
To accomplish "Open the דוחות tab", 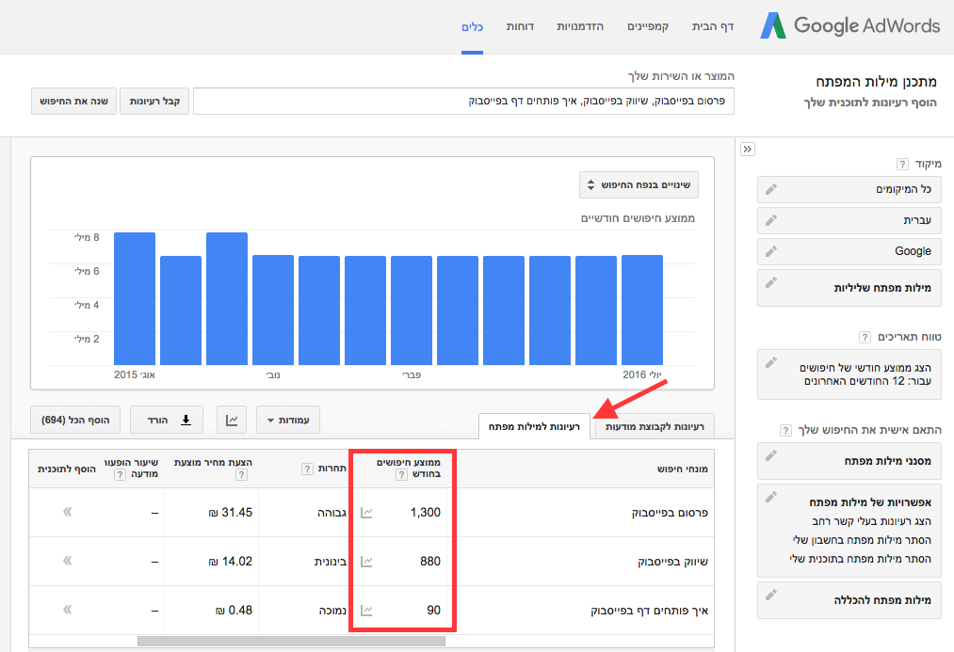I will 520,26.
